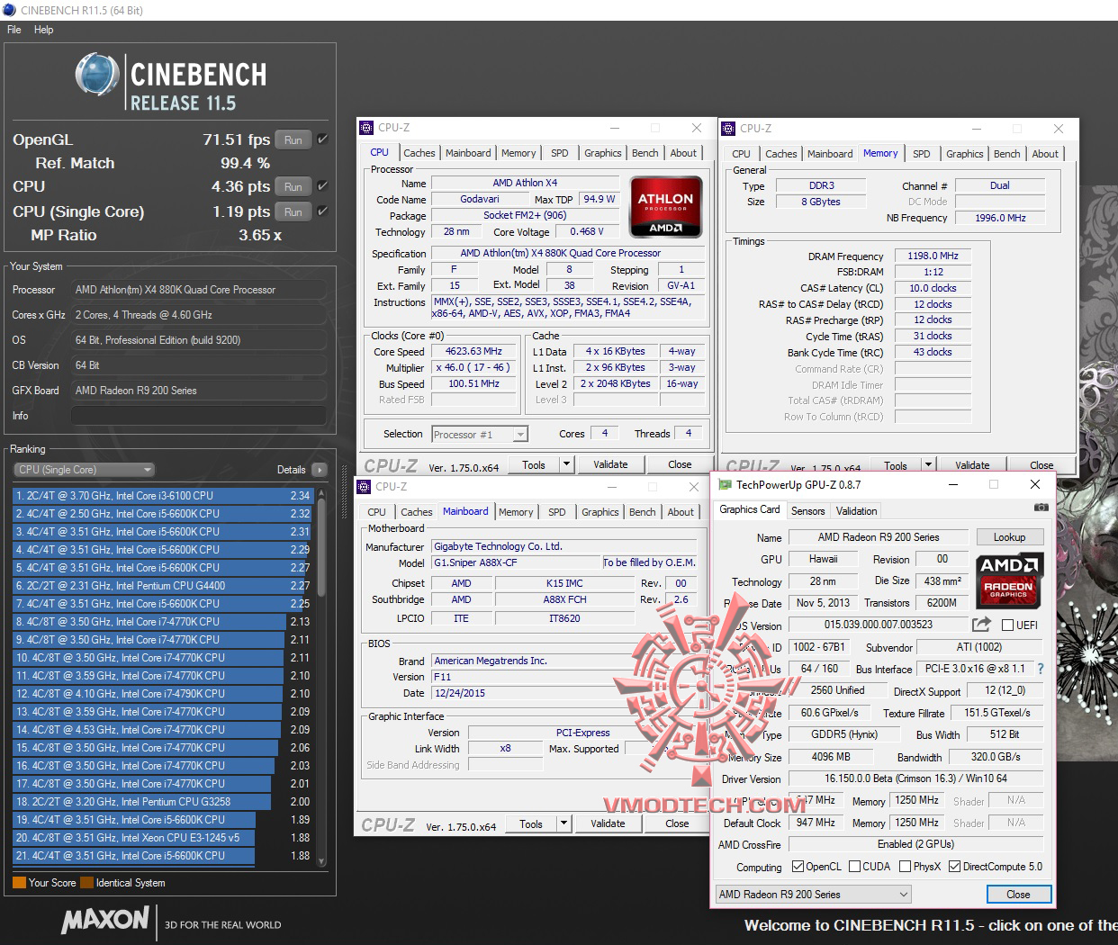This screenshot has width=1118, height=945.
Task: Toggle the PhysX checkbox
Action: click(905, 867)
